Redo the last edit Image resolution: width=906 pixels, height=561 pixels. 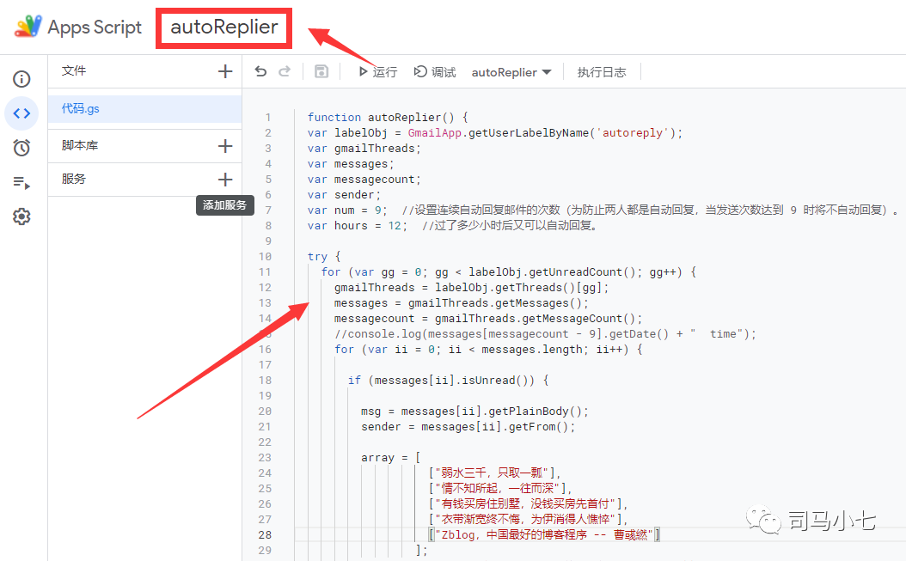[x=285, y=71]
